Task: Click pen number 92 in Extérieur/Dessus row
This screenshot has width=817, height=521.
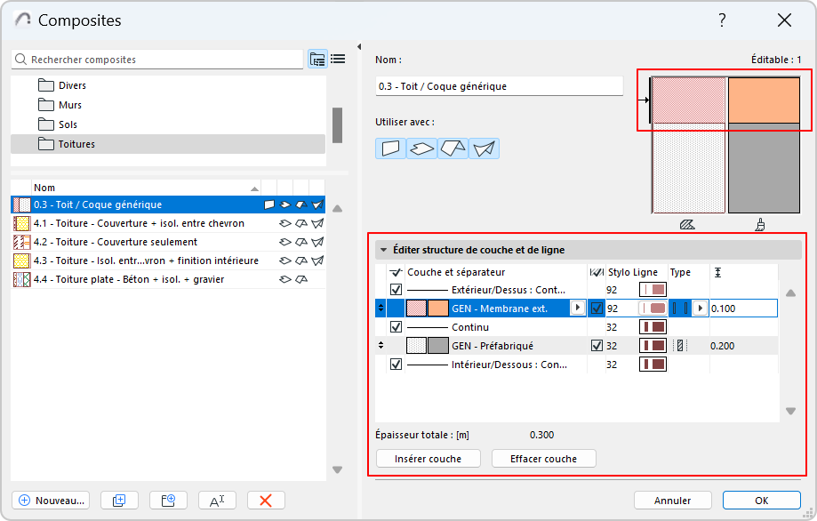Action: click(612, 290)
